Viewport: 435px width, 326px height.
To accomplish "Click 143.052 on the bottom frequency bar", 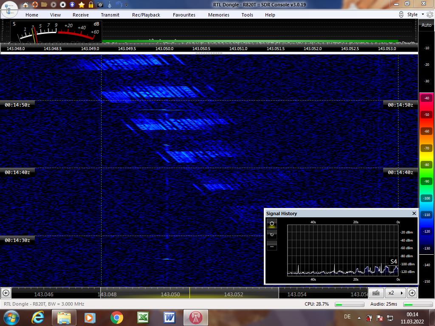I will [234, 295].
